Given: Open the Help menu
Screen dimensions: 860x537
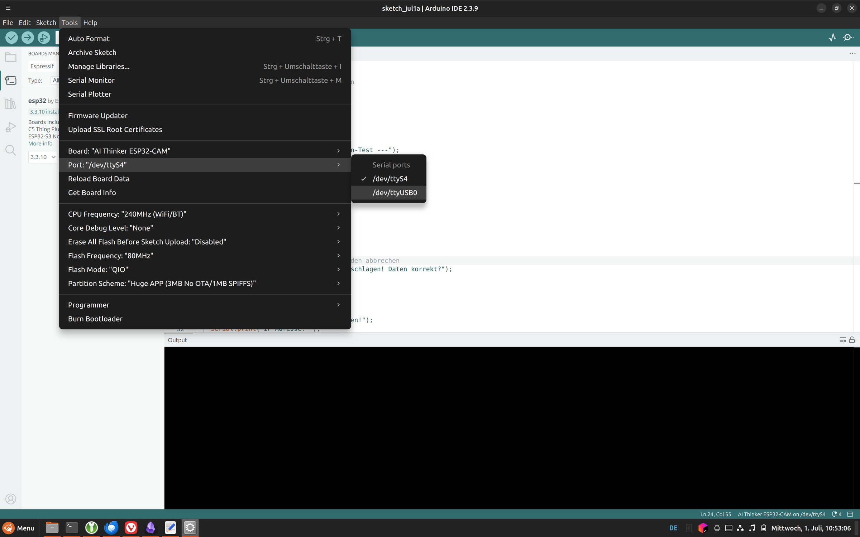Looking at the screenshot, I should pos(90,23).
